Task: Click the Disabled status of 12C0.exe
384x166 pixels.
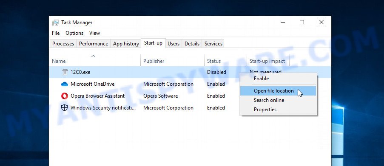Action: [216, 72]
